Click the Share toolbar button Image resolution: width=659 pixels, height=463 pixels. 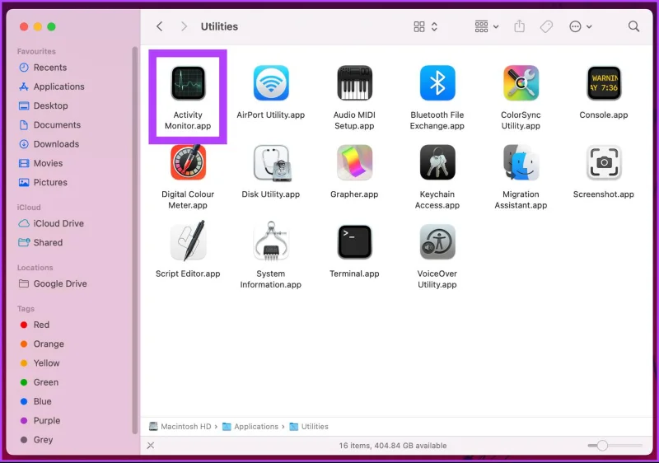(x=520, y=26)
